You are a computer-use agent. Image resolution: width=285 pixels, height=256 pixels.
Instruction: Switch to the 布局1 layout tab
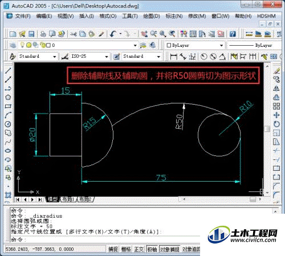click(x=68, y=199)
